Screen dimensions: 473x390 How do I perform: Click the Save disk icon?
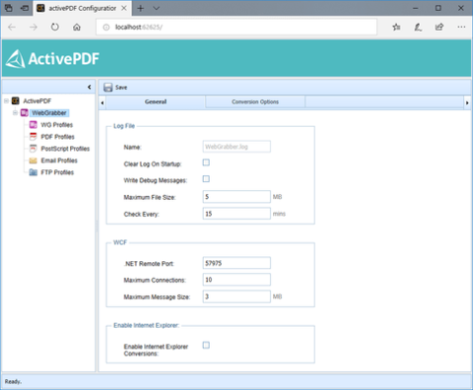(x=107, y=88)
